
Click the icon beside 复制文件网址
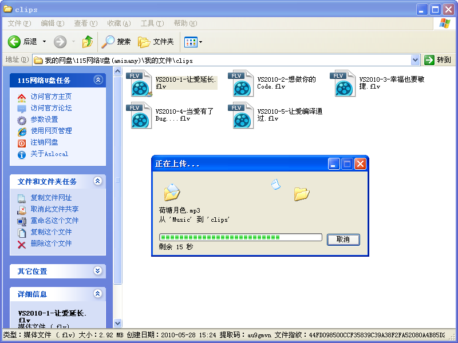click(x=22, y=198)
